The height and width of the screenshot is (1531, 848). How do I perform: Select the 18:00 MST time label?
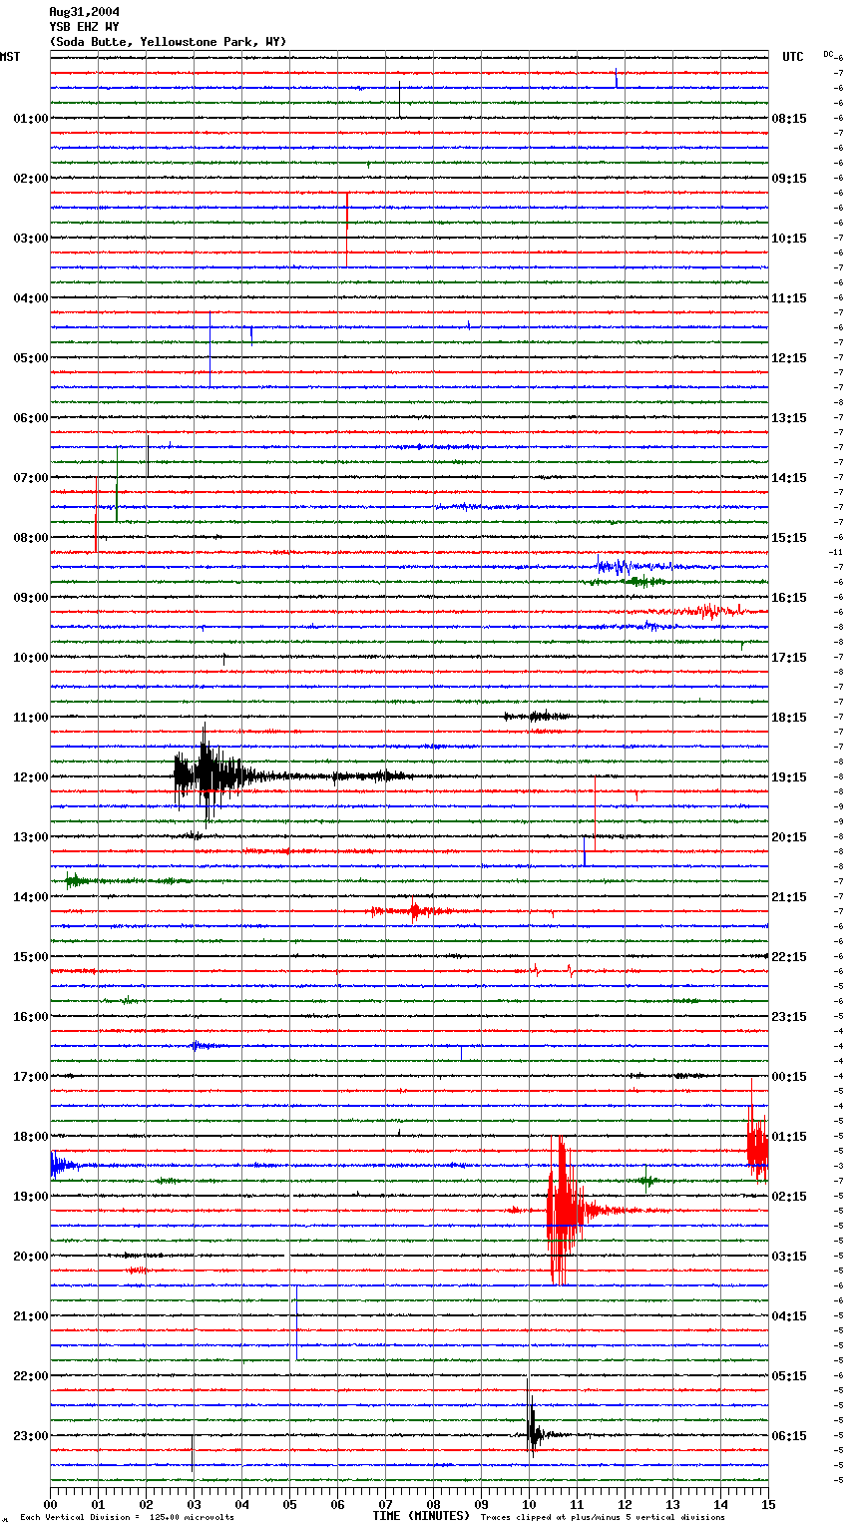[30, 1137]
